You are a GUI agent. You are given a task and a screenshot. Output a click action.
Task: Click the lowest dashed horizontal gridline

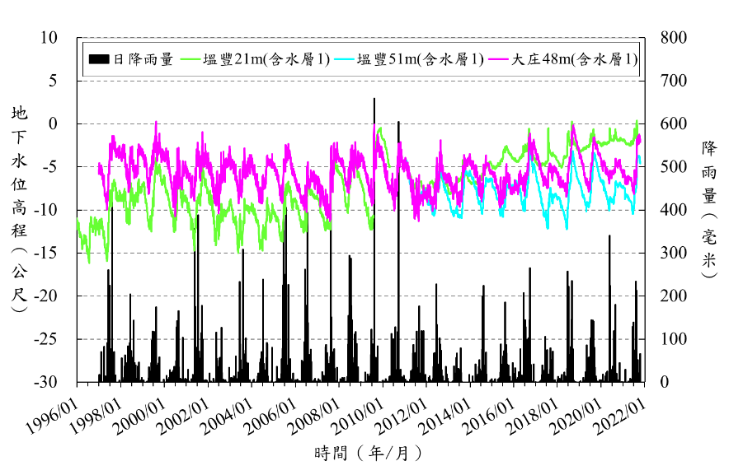click(x=361, y=338)
